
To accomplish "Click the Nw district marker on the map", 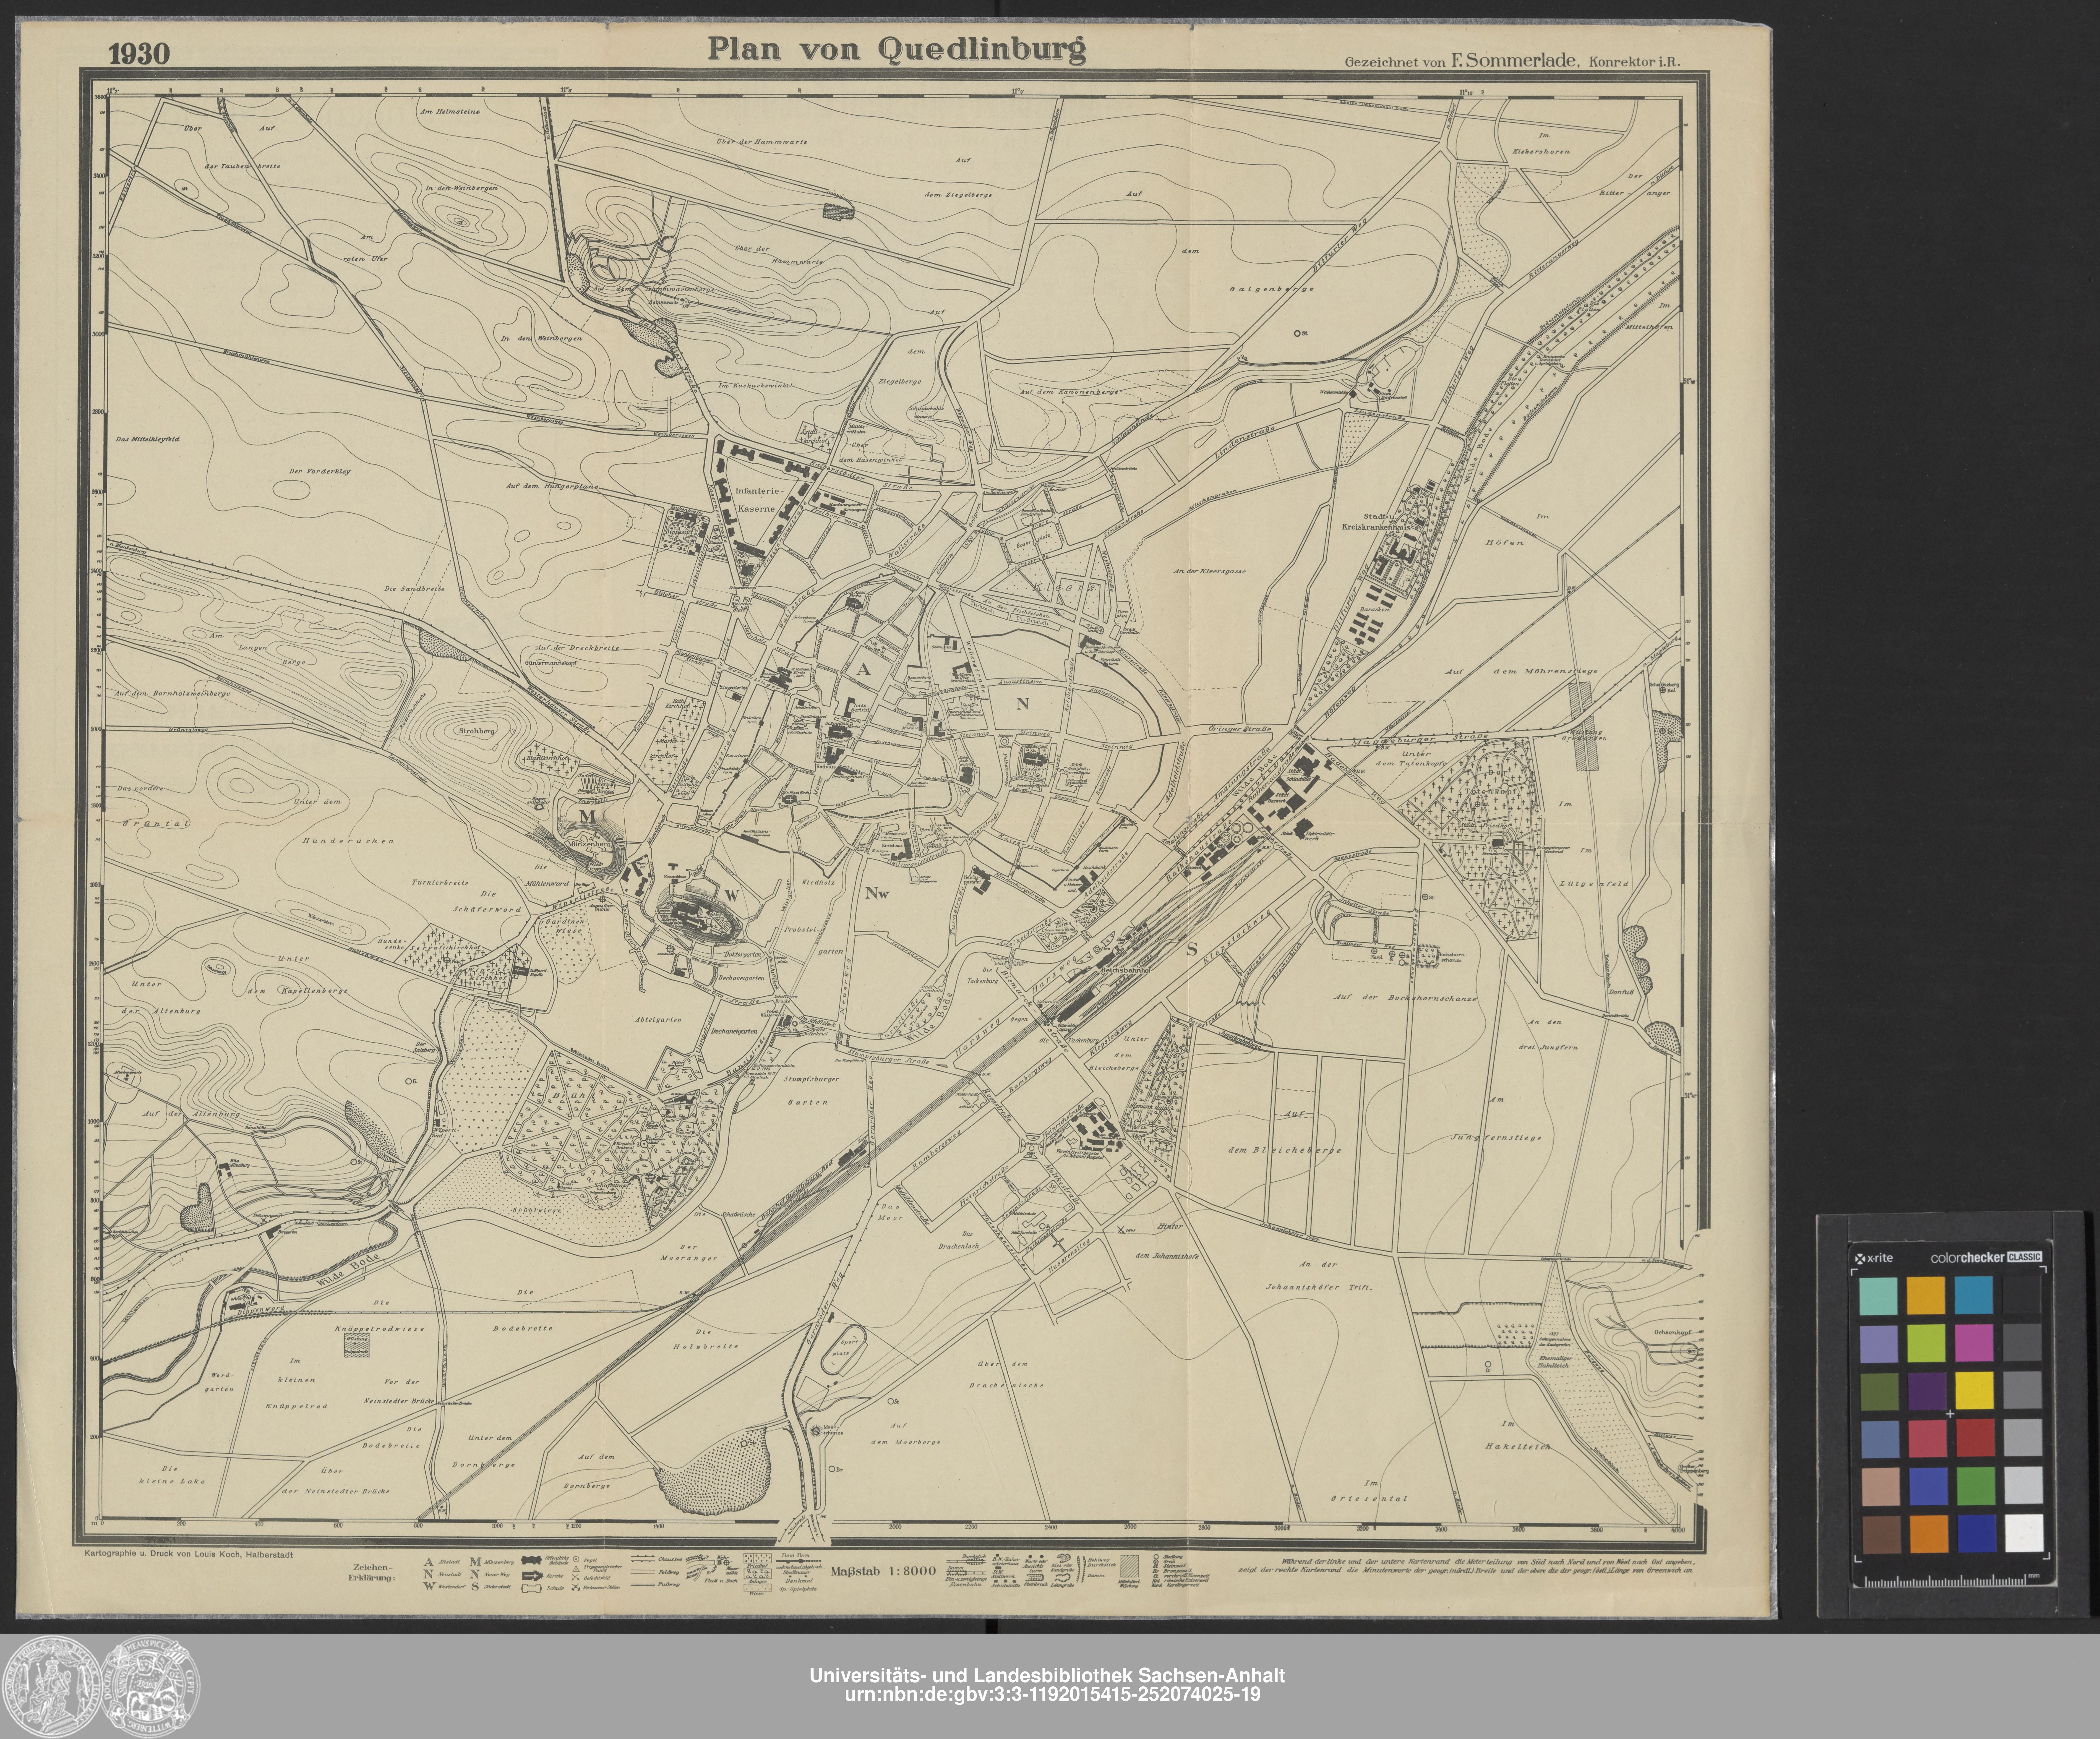I will click(x=877, y=893).
